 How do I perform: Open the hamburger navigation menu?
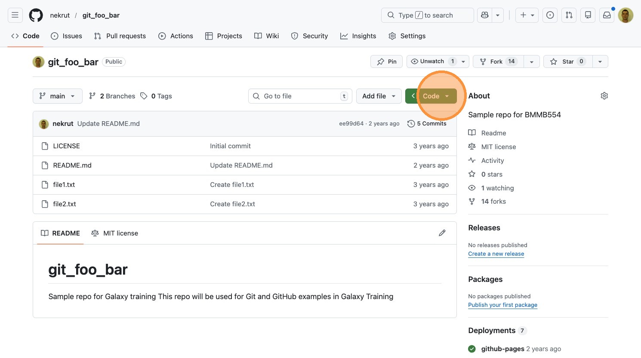point(15,15)
